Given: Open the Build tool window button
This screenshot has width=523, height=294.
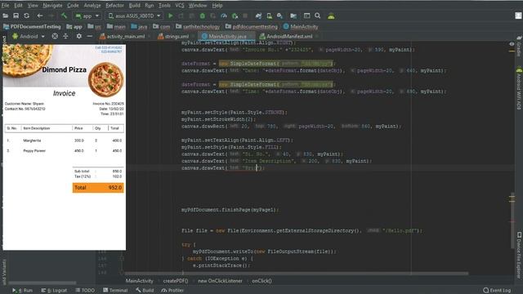Looking at the screenshot, I should [x=145, y=291].
